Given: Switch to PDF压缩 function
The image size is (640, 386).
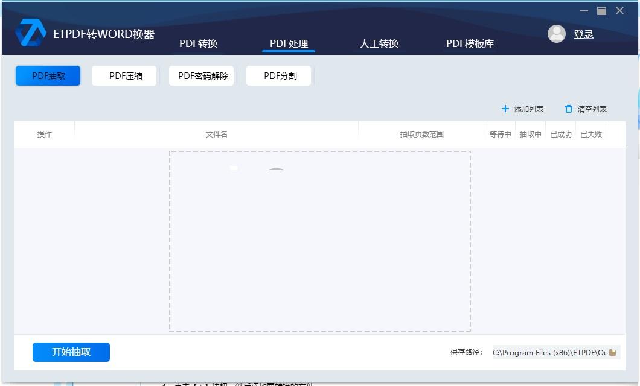Looking at the screenshot, I should click(126, 76).
